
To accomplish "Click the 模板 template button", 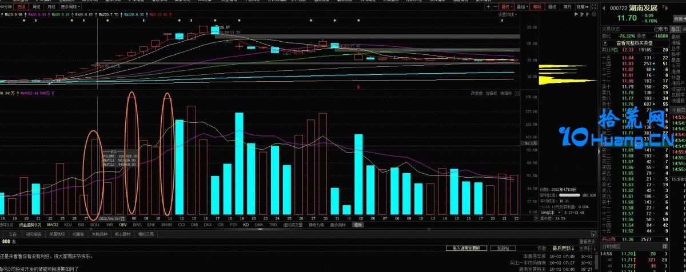I will (358, 225).
